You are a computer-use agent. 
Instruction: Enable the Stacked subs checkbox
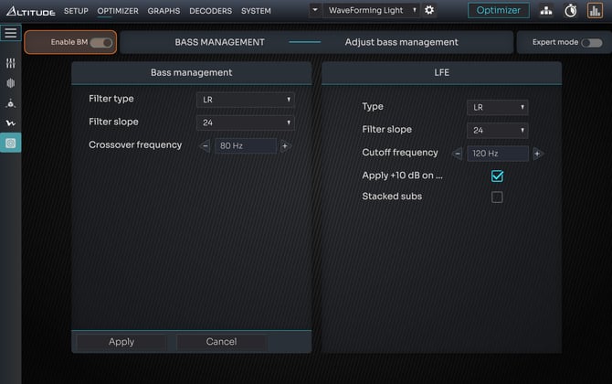coord(497,197)
